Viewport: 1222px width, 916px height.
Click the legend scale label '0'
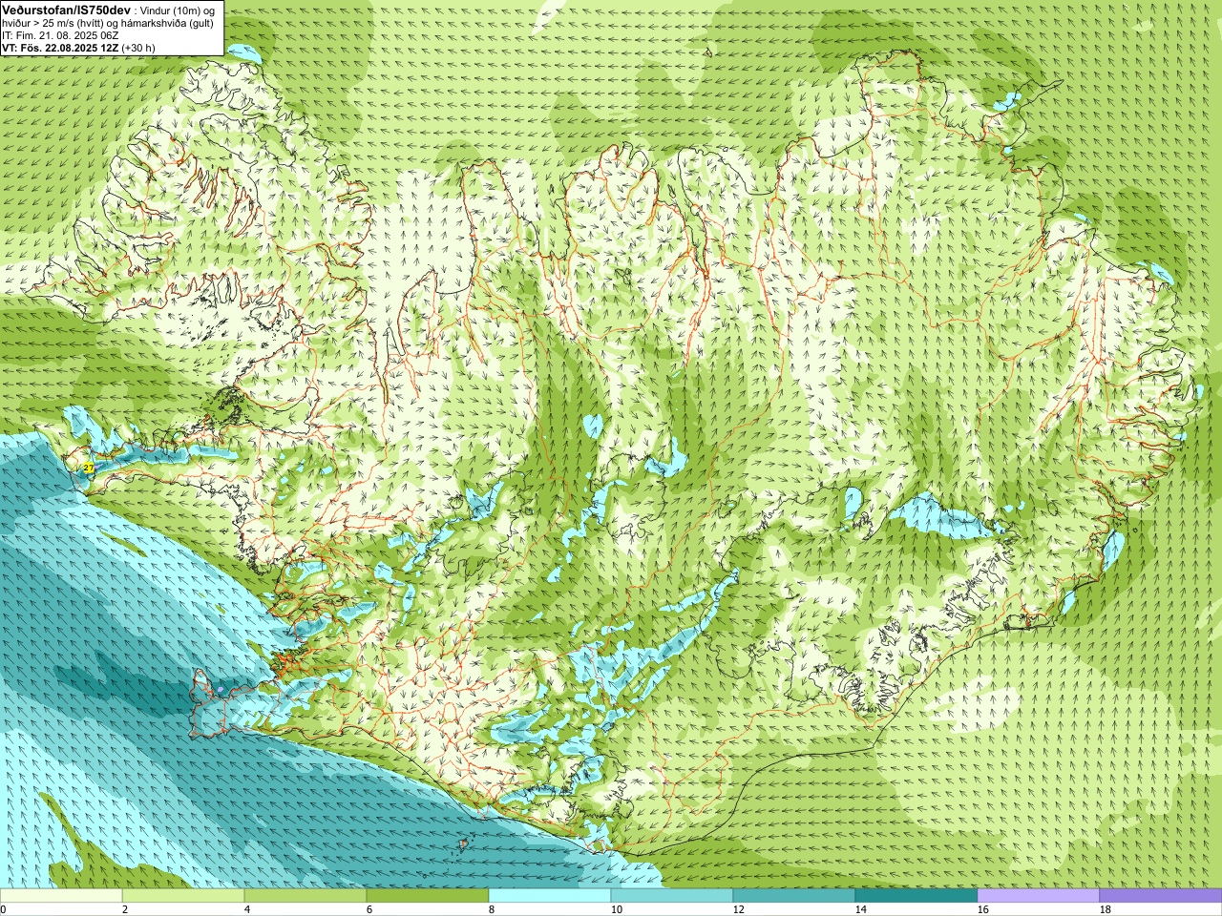pos(3,909)
